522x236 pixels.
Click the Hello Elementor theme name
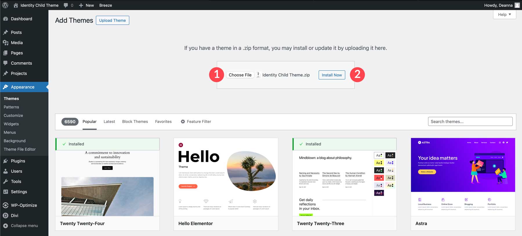coord(195,224)
